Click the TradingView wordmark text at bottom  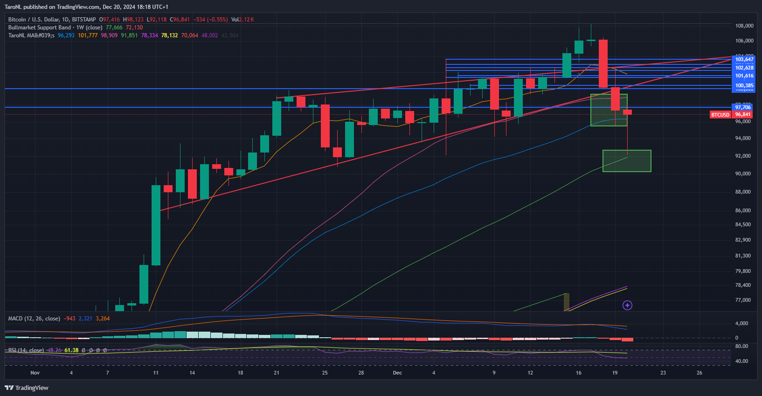coord(32,388)
